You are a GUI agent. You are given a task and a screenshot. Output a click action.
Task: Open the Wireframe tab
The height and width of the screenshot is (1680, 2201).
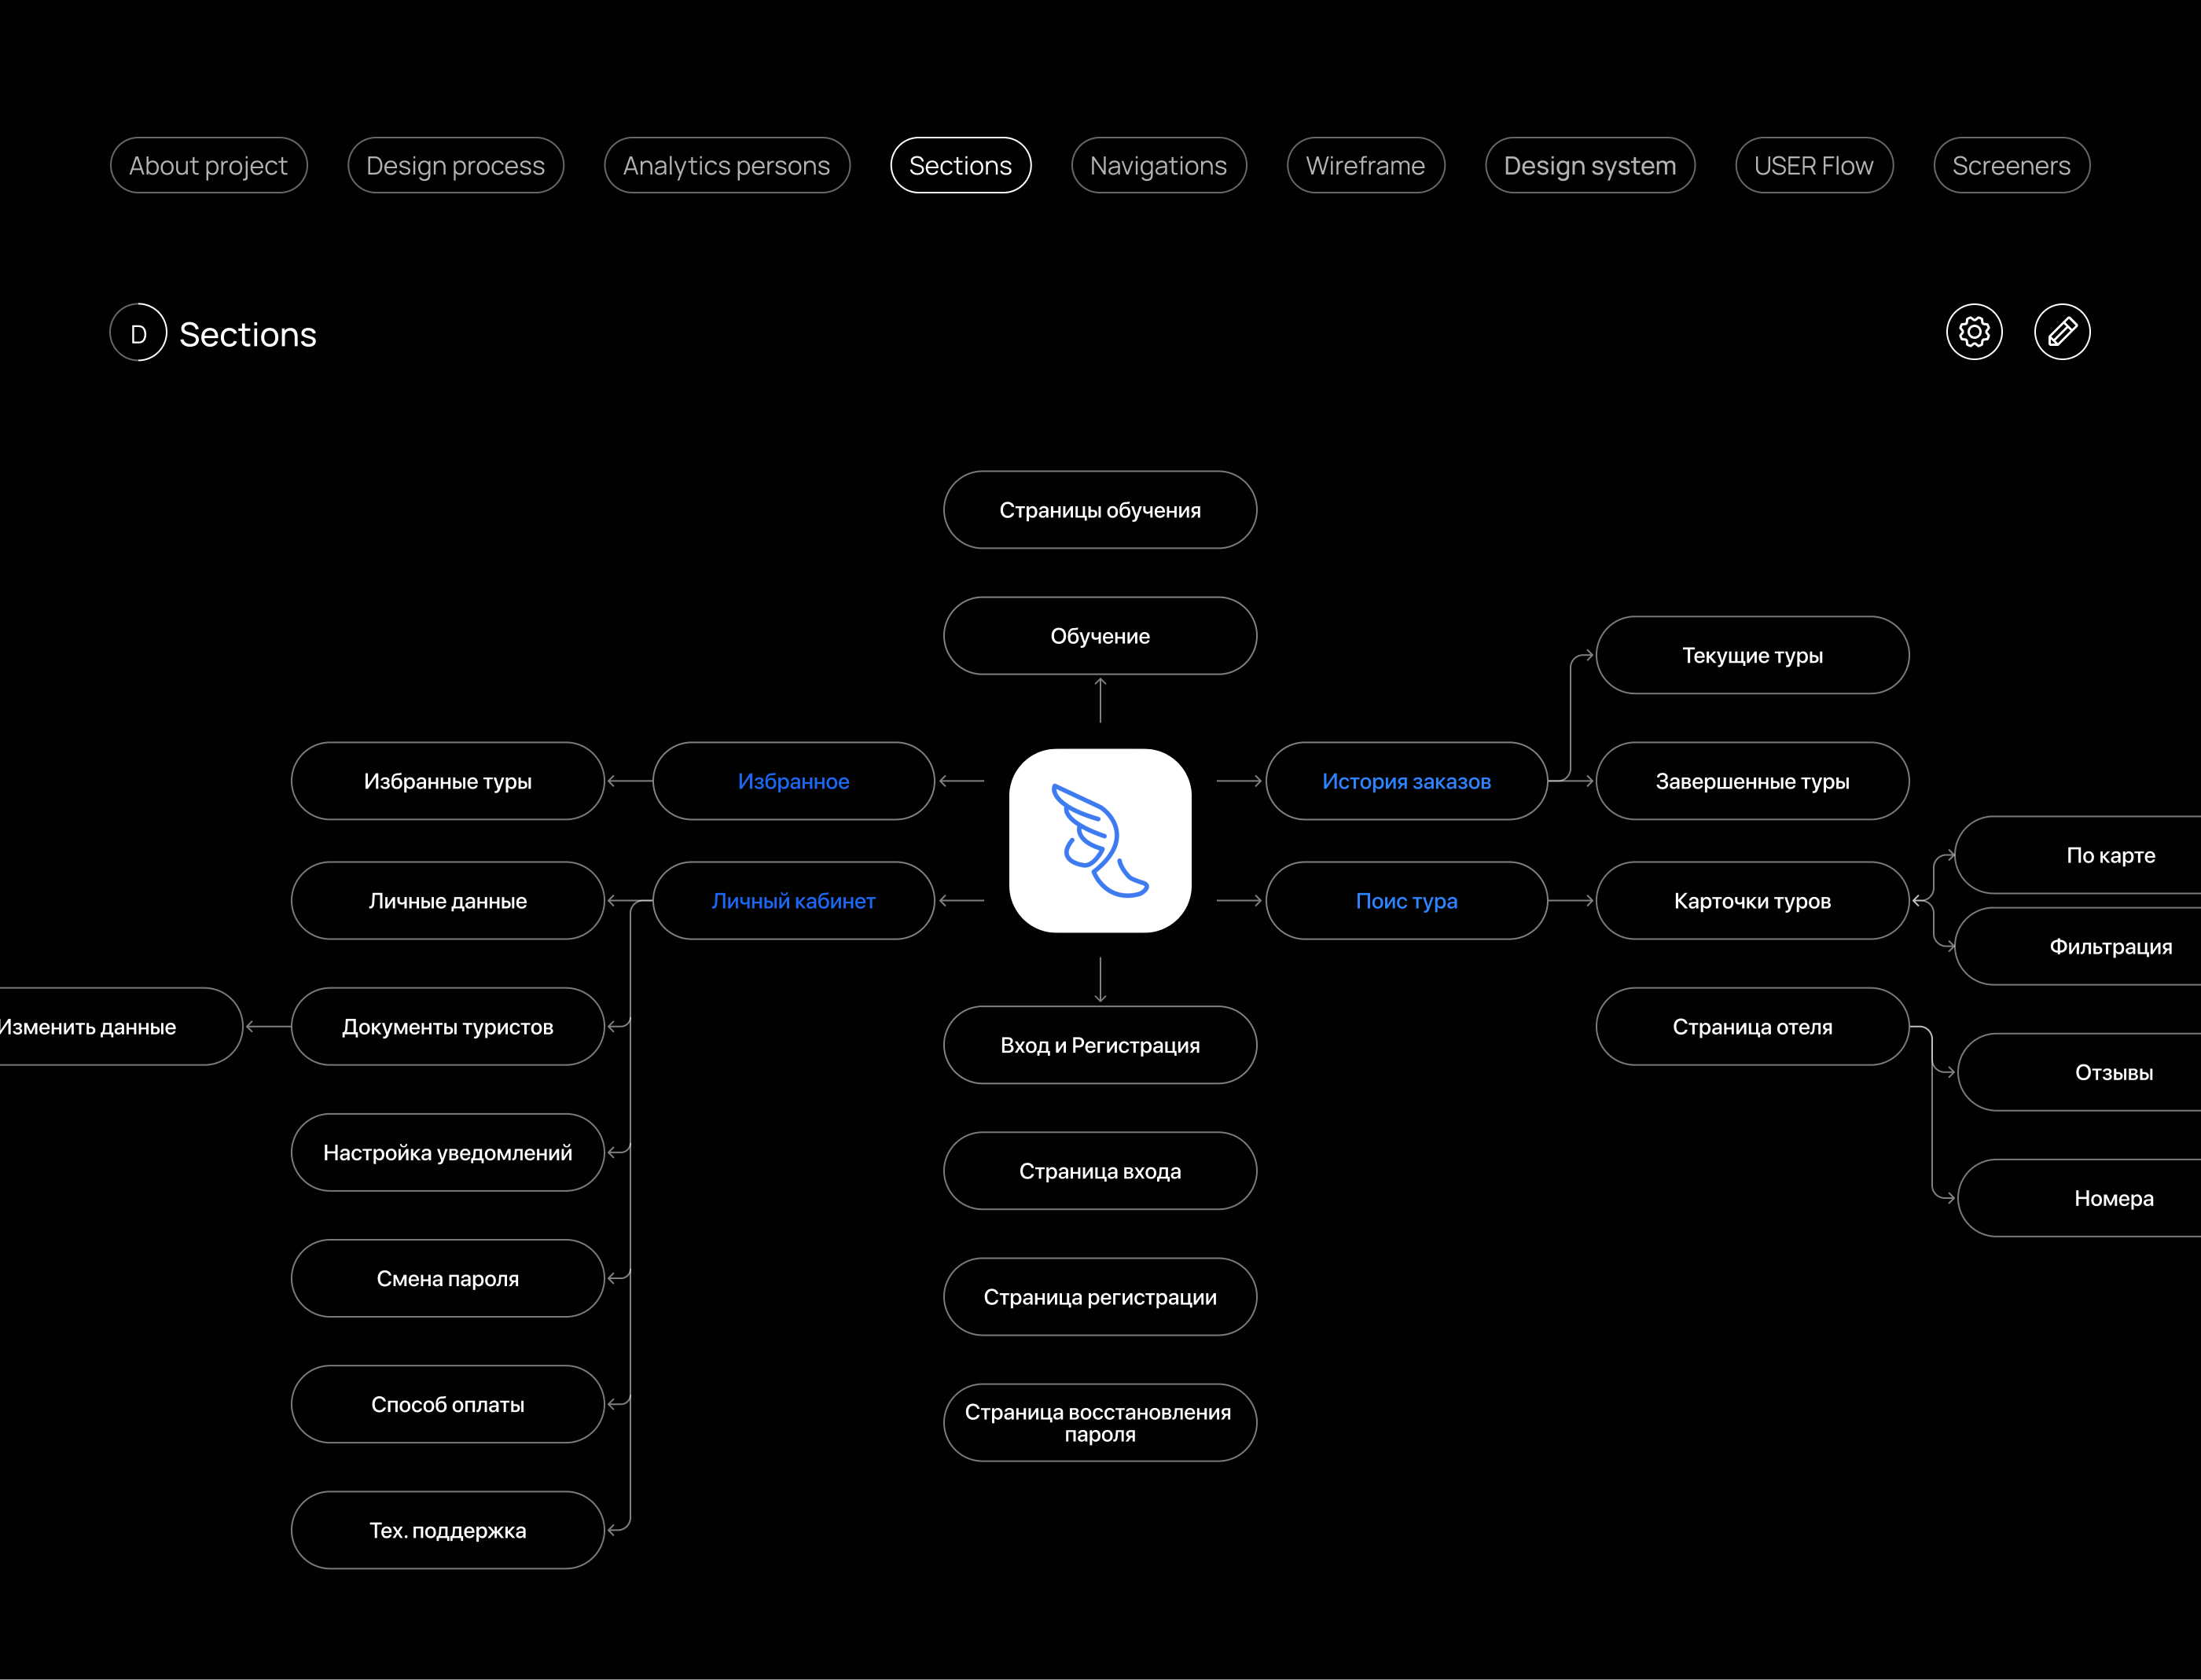(1365, 166)
